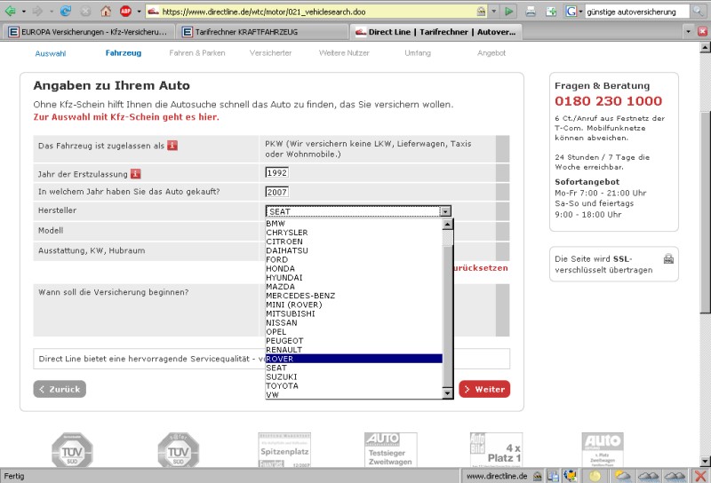Open the address bar history dropdown
This screenshot has height=483, width=711.
click(x=494, y=12)
